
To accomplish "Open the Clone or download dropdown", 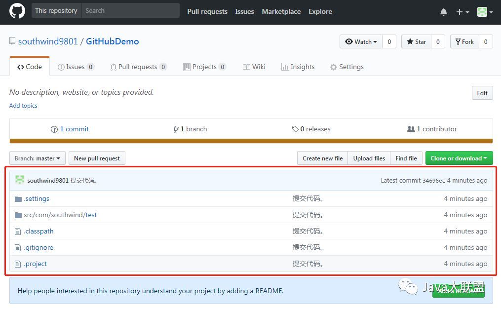I will point(459,158).
